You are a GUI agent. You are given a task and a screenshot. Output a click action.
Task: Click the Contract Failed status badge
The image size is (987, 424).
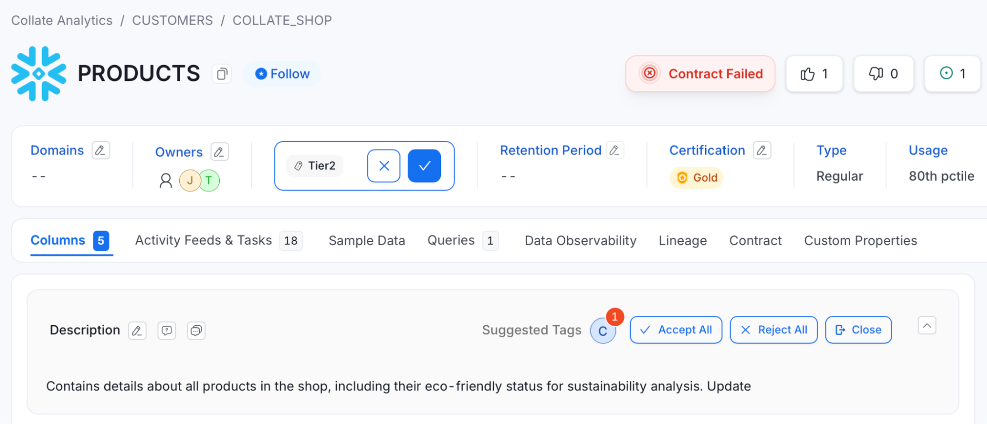(700, 74)
